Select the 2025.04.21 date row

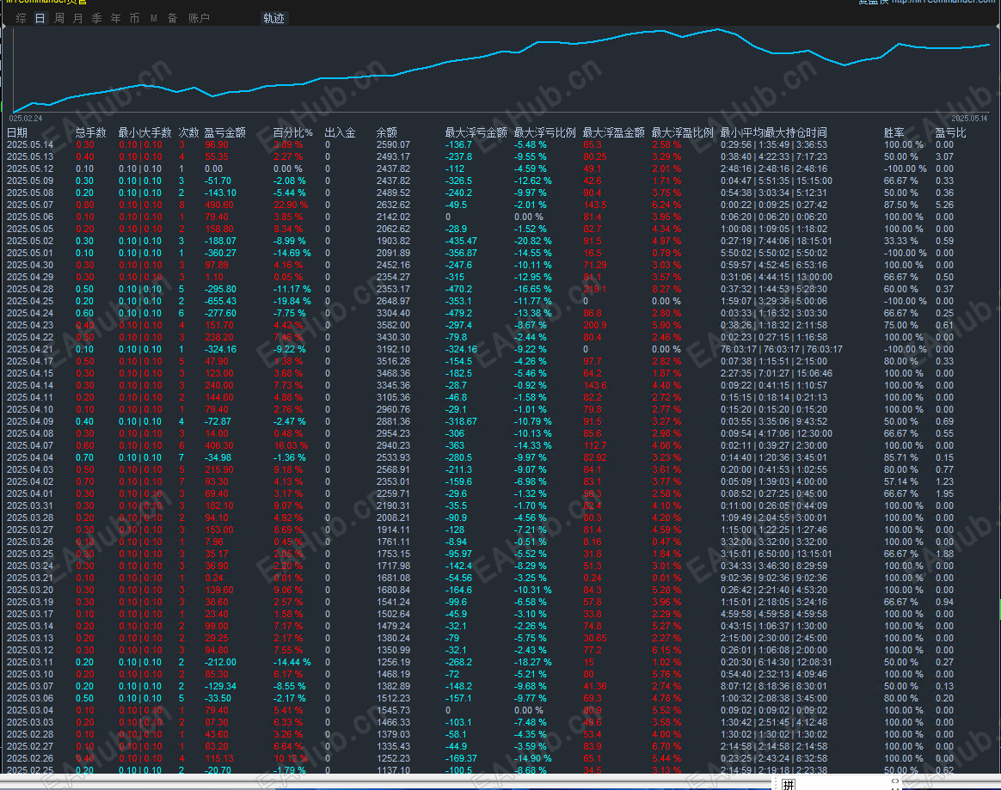(x=30, y=349)
